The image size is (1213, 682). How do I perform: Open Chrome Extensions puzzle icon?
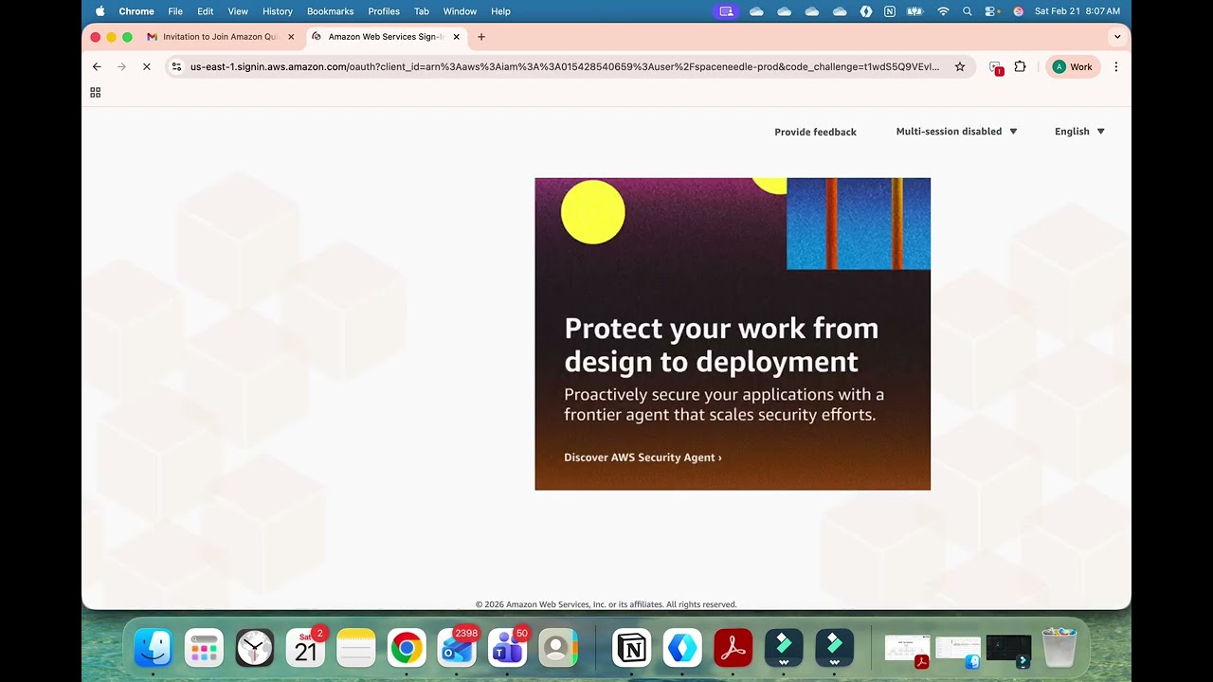[x=1020, y=66]
